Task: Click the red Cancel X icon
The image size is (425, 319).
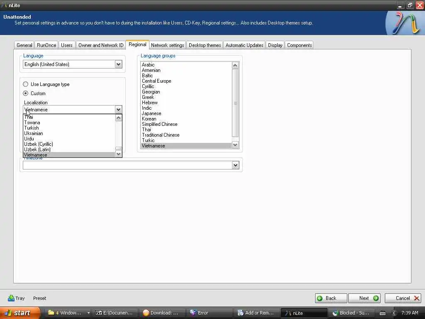Action: 417,298
